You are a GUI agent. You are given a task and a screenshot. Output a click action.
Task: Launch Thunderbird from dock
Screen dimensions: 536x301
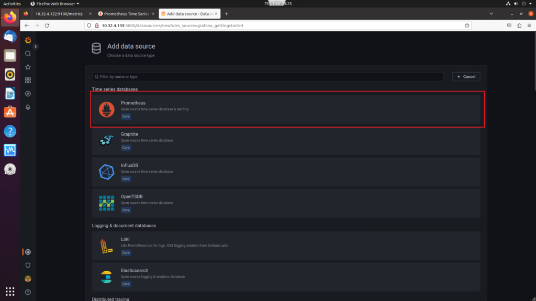pyautogui.click(x=10, y=37)
